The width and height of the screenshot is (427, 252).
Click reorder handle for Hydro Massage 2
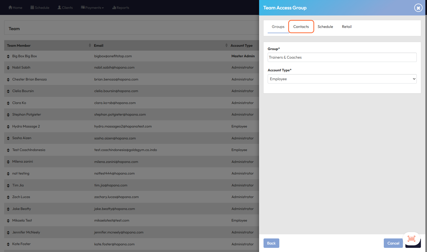point(8,127)
